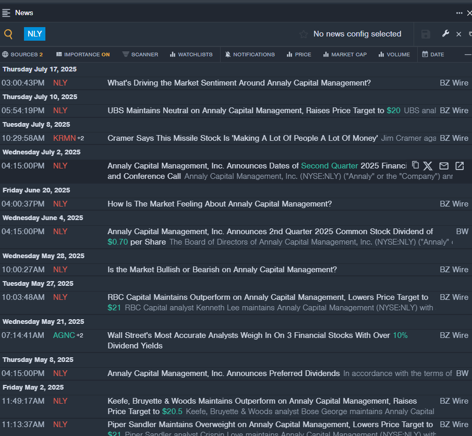Click the 03:00:43PM timestamp
This screenshot has width=472, height=436.
click(23, 83)
